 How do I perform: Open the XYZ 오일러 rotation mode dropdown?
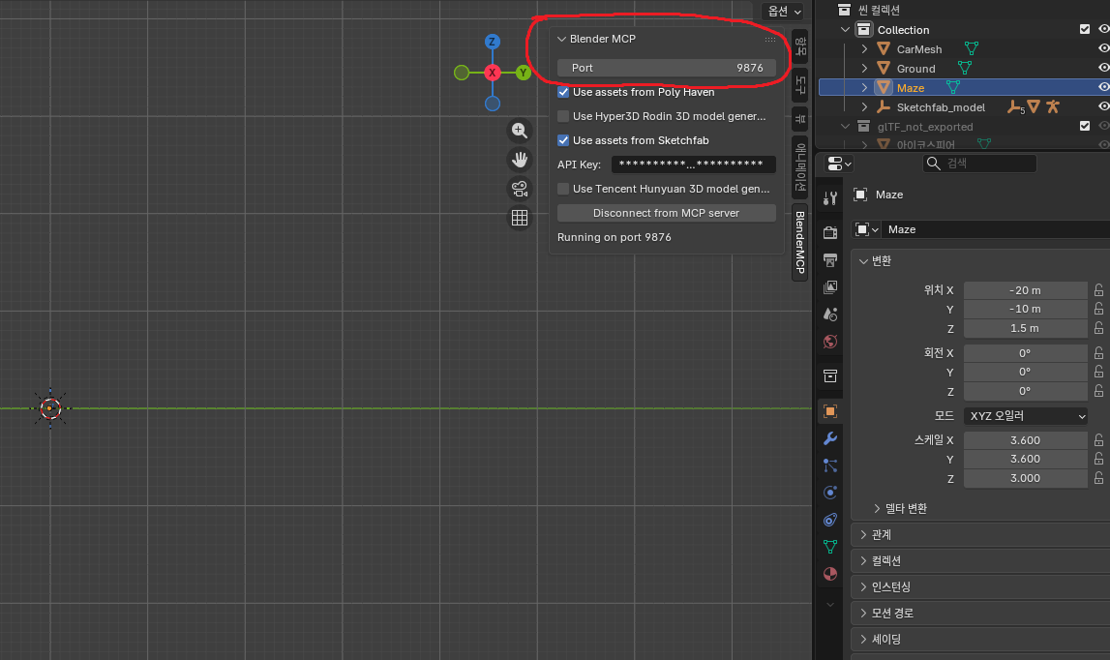(x=1025, y=416)
